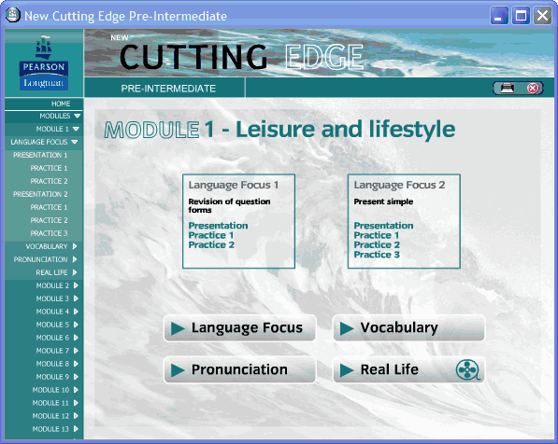Expand the MODULE 2 sidebar arrow

pos(76,285)
